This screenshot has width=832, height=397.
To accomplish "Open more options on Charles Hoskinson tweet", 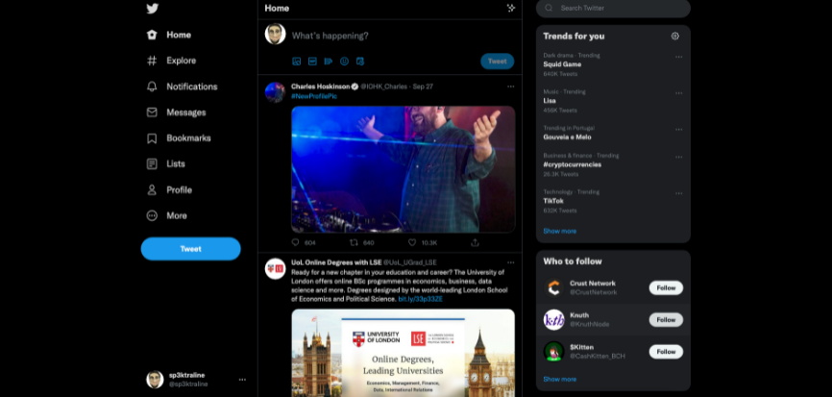I will click(510, 87).
